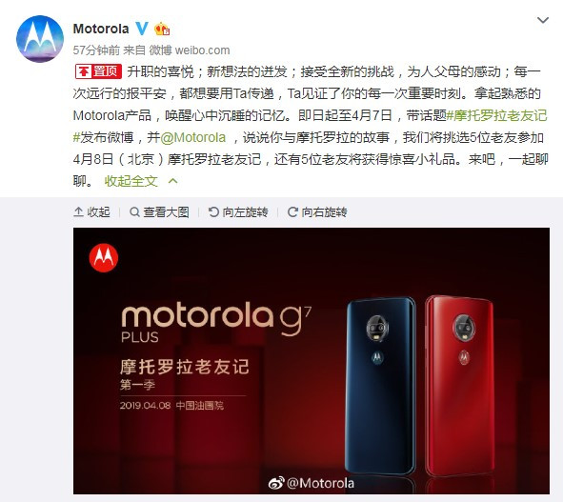Open the post options chevron menu
This screenshot has width=563, height=502.
(543, 20)
